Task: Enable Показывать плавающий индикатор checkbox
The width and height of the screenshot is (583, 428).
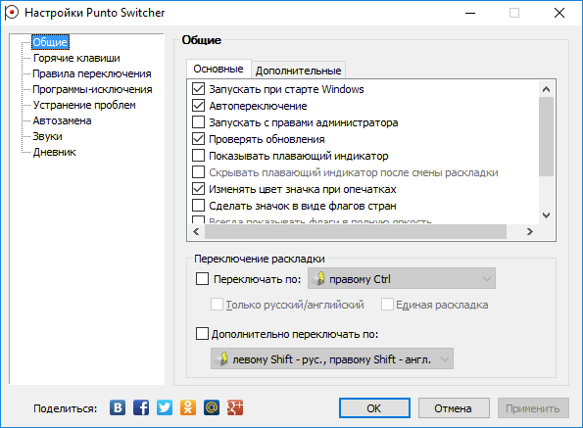Action: coord(198,156)
